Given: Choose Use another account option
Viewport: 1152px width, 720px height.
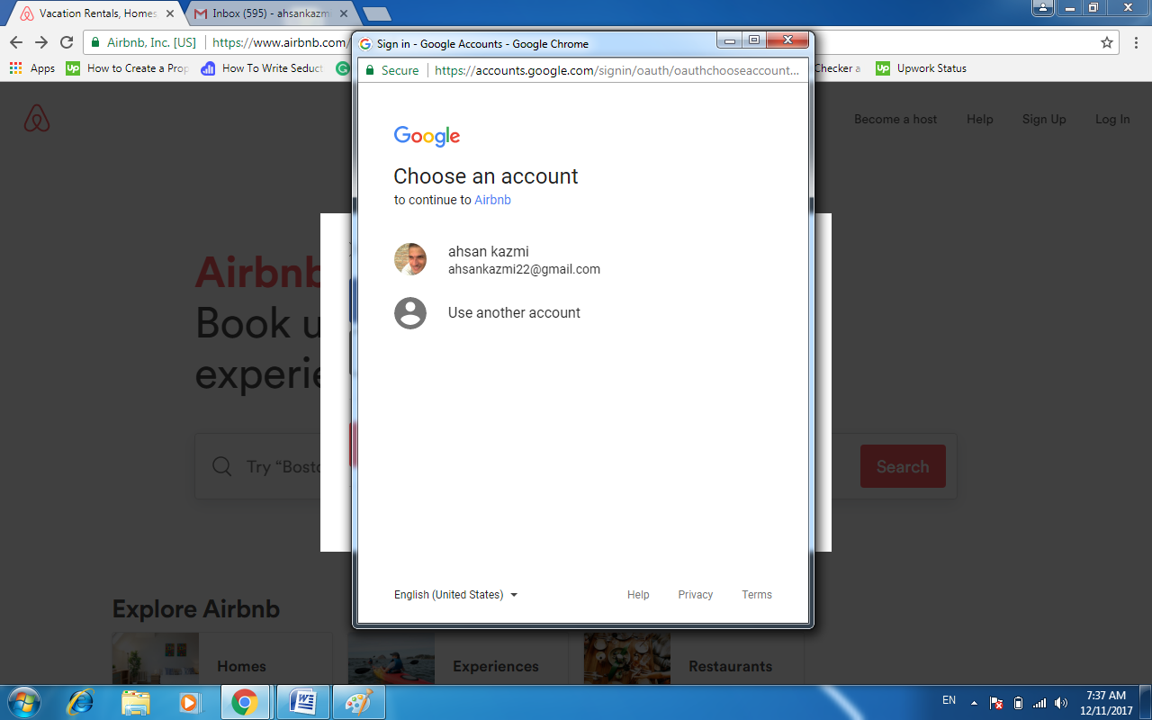Looking at the screenshot, I should [583, 312].
